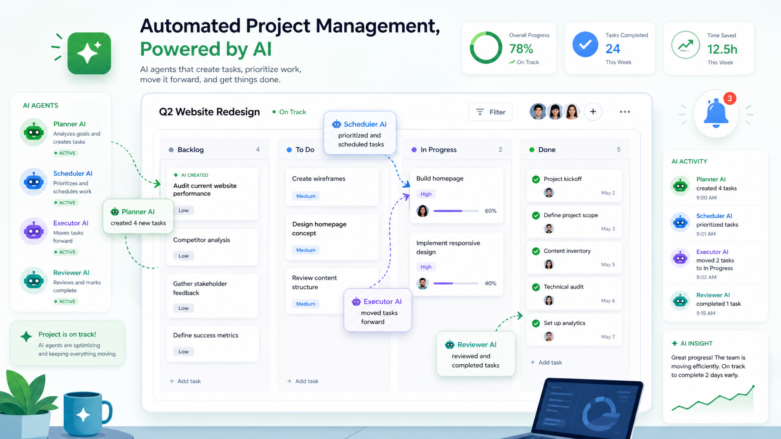Click the Scheduler AI avatar in AI Activity

tap(680, 222)
